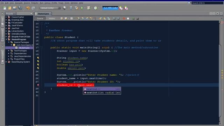Click the Shift Line Right editor icon
The height and width of the screenshot is (126, 224).
118,19
